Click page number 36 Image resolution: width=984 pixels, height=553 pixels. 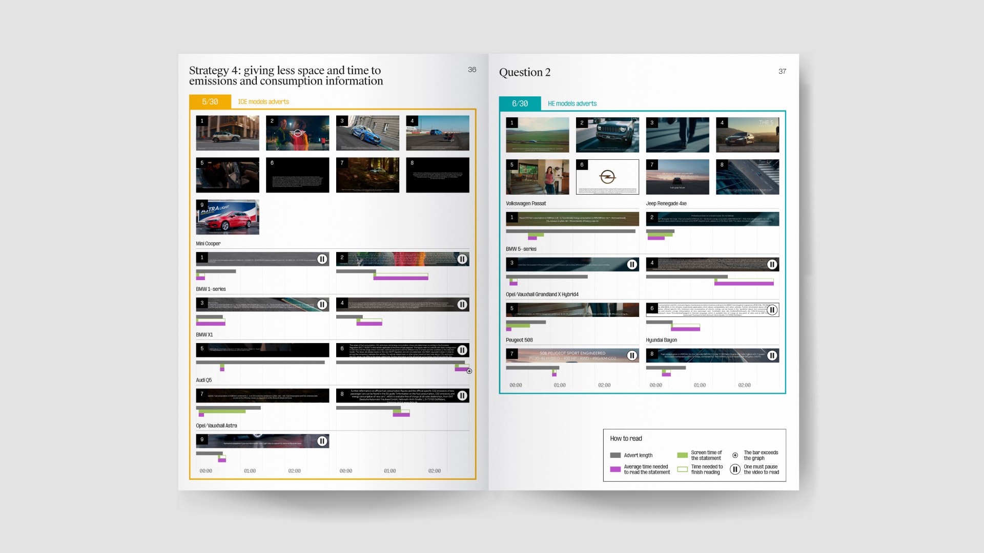[472, 70]
